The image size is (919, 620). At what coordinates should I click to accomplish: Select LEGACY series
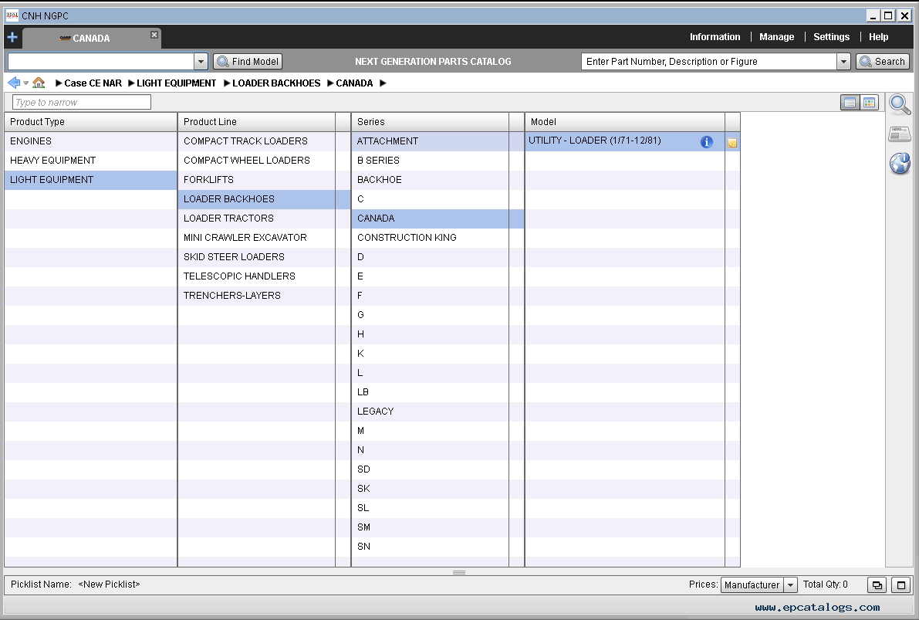[431, 412]
